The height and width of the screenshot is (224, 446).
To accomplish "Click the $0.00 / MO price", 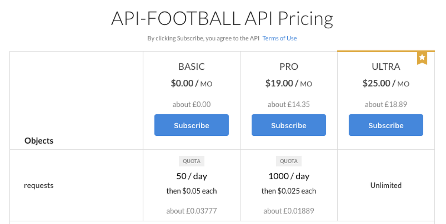I will click(x=191, y=83).
